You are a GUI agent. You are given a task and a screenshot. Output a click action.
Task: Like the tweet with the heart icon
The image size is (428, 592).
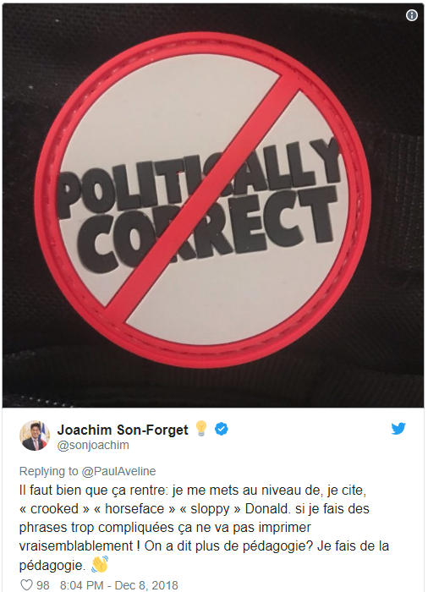coord(26,585)
